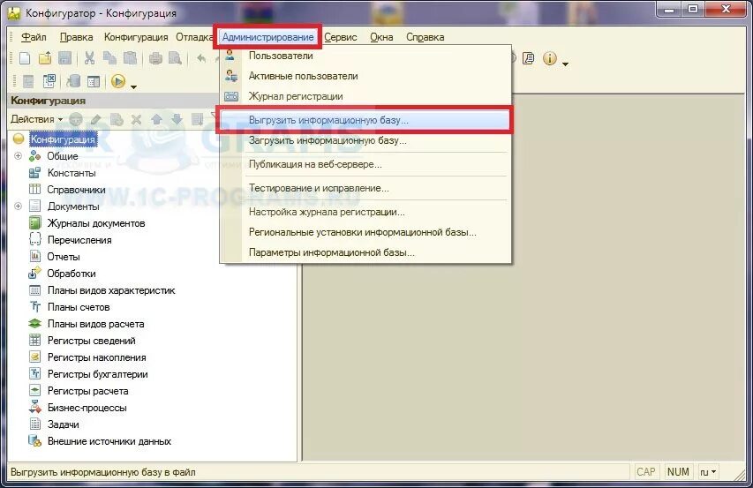The width and height of the screenshot is (753, 488).
Task: Choose Журнал регистрации menu entry
Action: [x=365, y=96]
